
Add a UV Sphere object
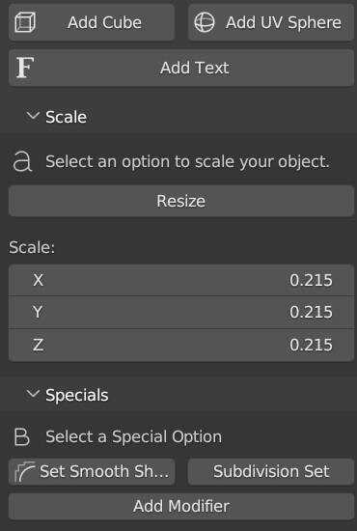point(271,23)
